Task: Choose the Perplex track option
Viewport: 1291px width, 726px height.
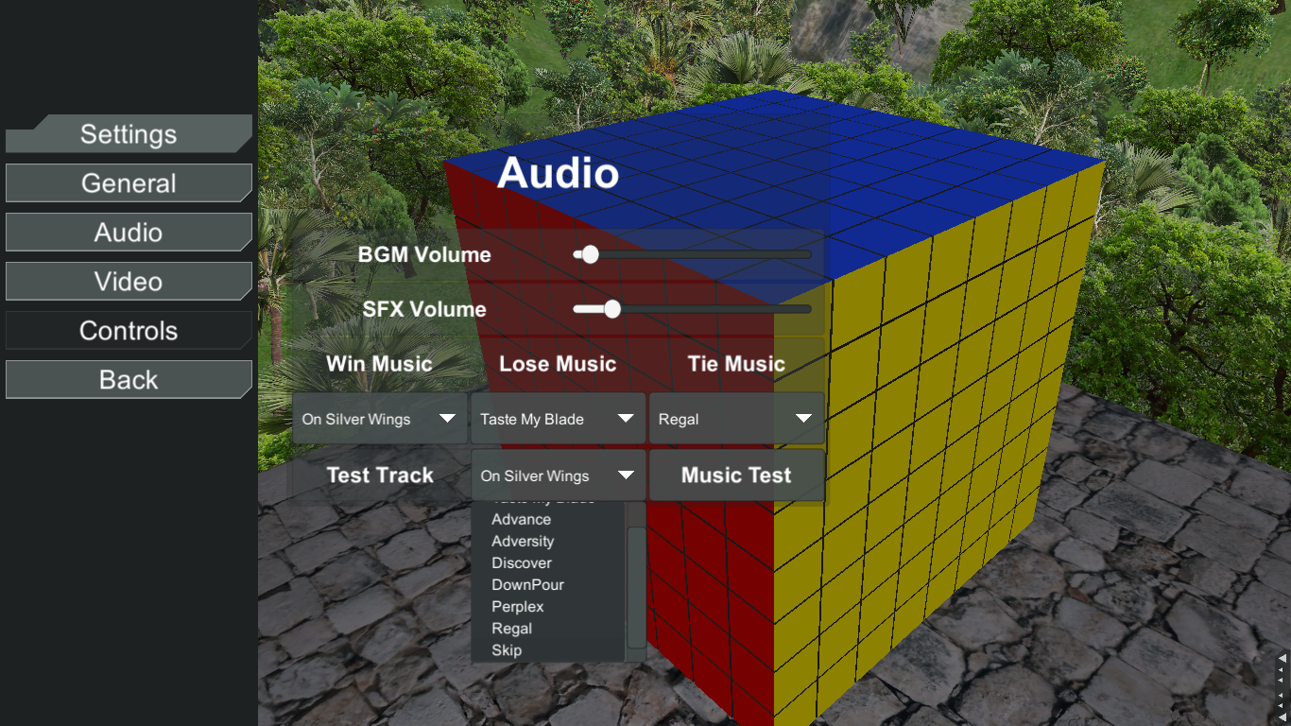Action: point(517,606)
